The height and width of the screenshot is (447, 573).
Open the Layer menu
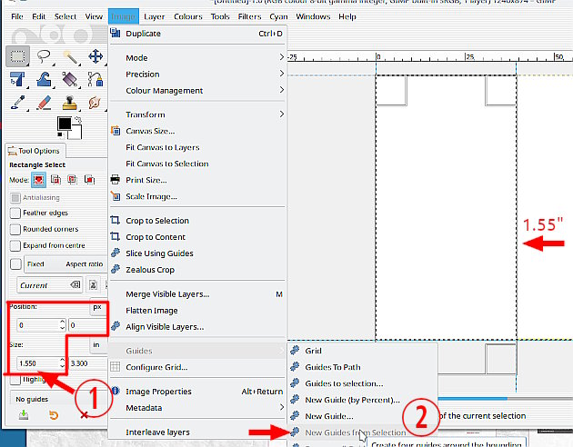pyautogui.click(x=154, y=16)
